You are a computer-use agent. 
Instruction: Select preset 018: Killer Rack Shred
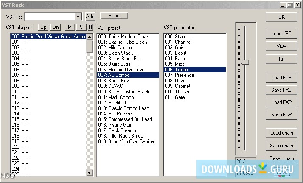click(x=128, y=136)
